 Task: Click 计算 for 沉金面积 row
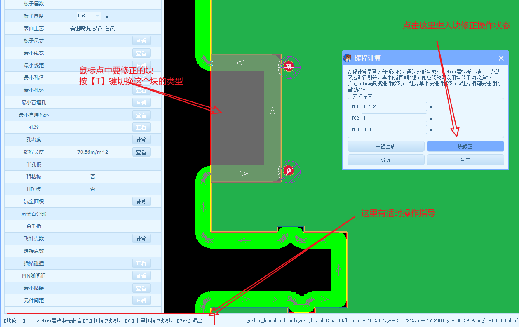point(141,202)
